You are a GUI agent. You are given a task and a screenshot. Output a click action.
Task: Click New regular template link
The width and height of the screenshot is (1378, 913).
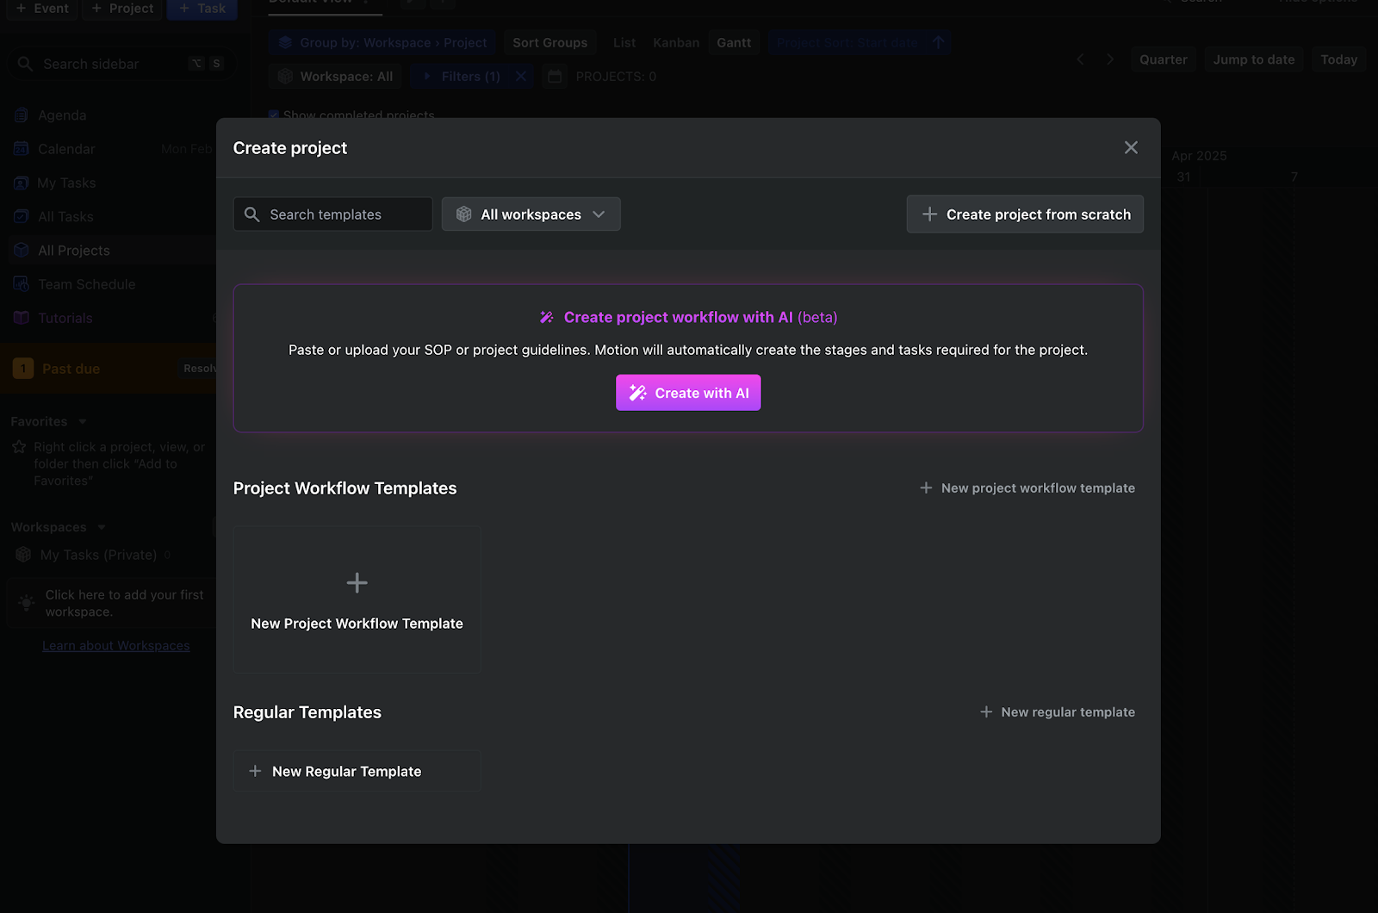point(1058,712)
